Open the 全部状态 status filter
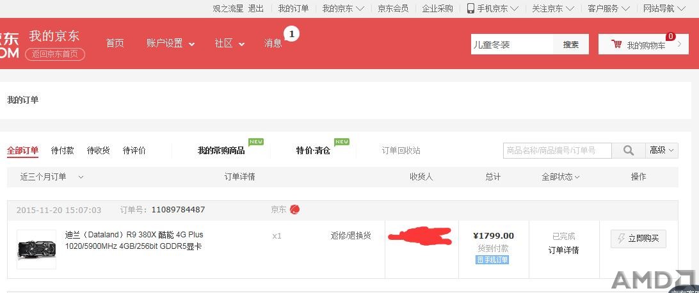The image size is (699, 293). pos(560,177)
